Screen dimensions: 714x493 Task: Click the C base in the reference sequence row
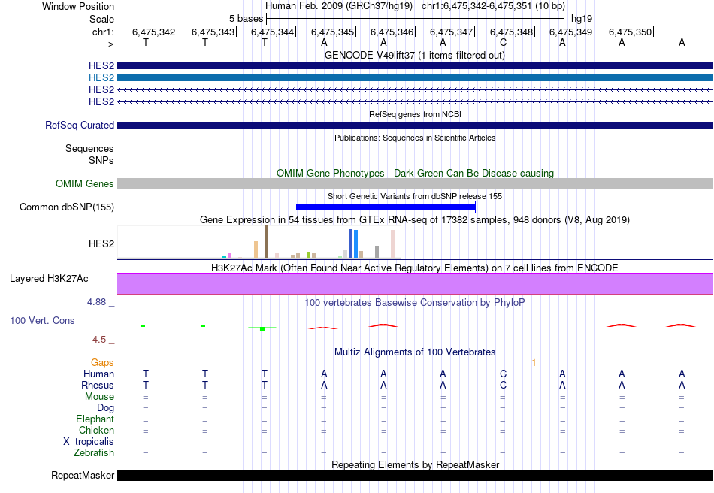pos(503,42)
